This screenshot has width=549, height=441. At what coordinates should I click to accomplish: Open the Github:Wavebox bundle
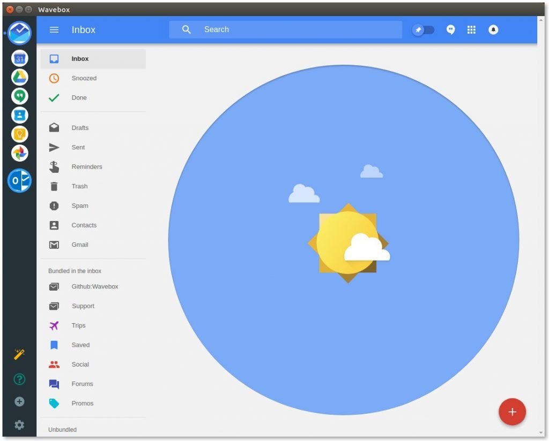(94, 287)
